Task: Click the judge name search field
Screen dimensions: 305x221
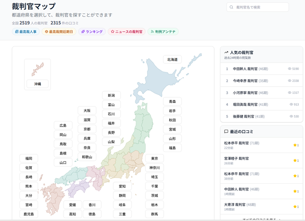Action: [258, 7]
